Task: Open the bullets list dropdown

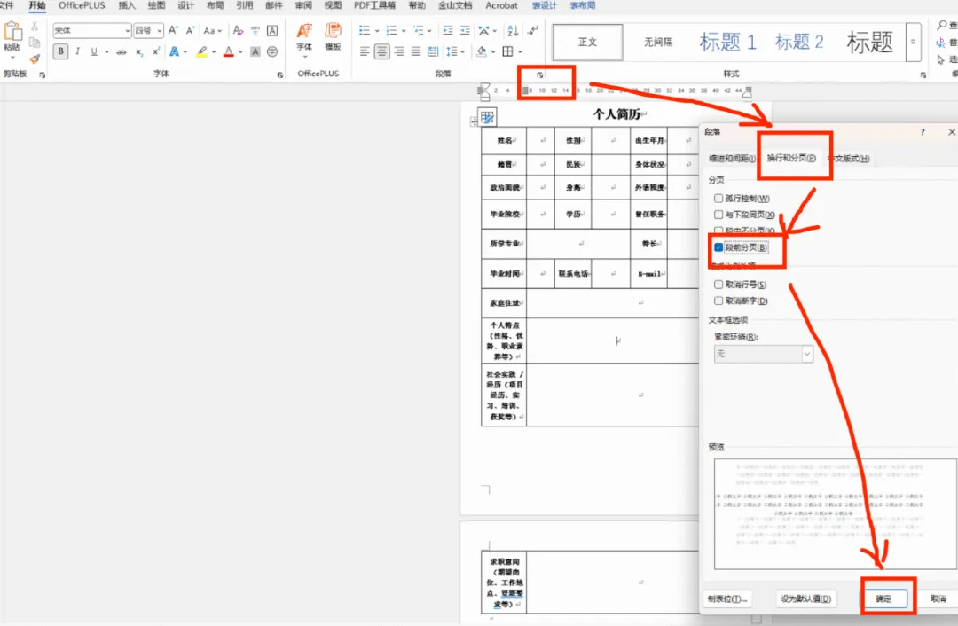Action: 377,30
